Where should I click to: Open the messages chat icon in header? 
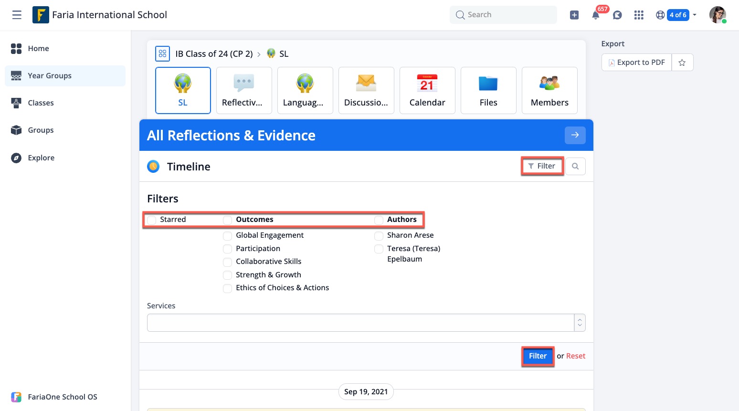[617, 15]
